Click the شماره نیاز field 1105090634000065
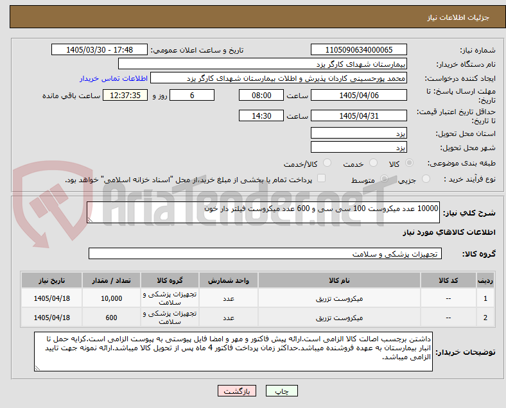 (358, 49)
